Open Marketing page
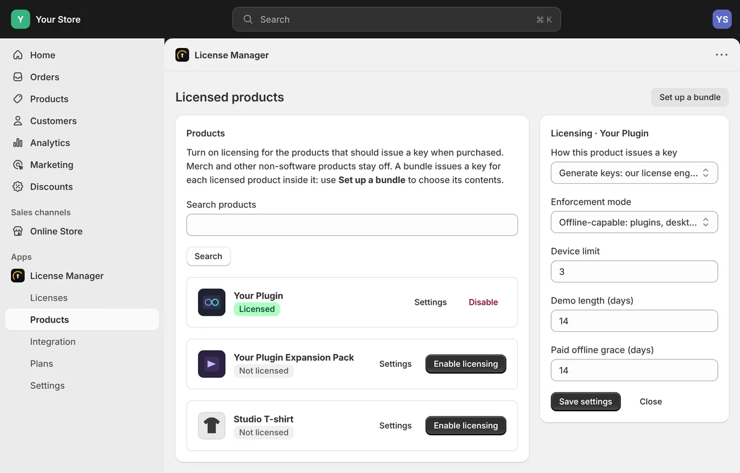The width and height of the screenshot is (740, 473). pyautogui.click(x=82, y=165)
